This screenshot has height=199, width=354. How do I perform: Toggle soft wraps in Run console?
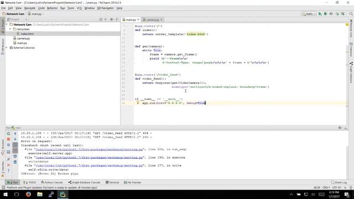pyautogui.click(x=15, y=145)
